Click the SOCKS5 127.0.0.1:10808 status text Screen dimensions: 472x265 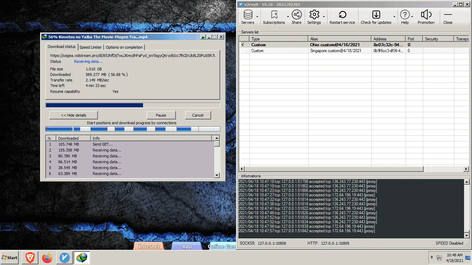pyautogui.click(x=263, y=243)
